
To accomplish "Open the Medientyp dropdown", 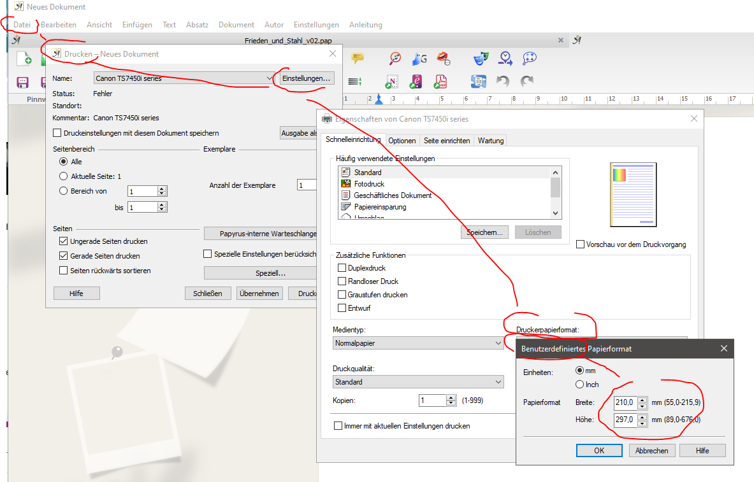I will click(418, 343).
